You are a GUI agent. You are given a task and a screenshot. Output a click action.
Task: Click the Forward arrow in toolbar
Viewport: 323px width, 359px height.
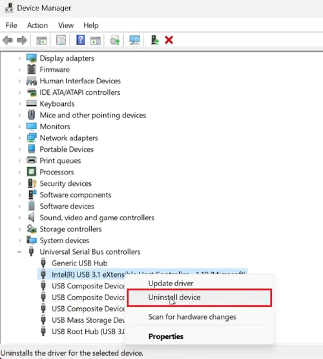22,40
